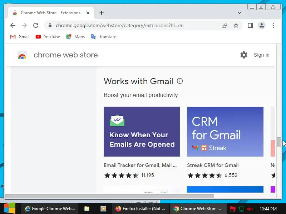The width and height of the screenshot is (286, 214).
Task: Click the 10:44 PM clock
Action: click(x=268, y=209)
